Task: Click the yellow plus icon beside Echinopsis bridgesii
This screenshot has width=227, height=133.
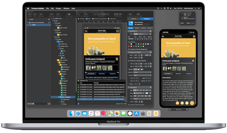Action: (x=117, y=59)
